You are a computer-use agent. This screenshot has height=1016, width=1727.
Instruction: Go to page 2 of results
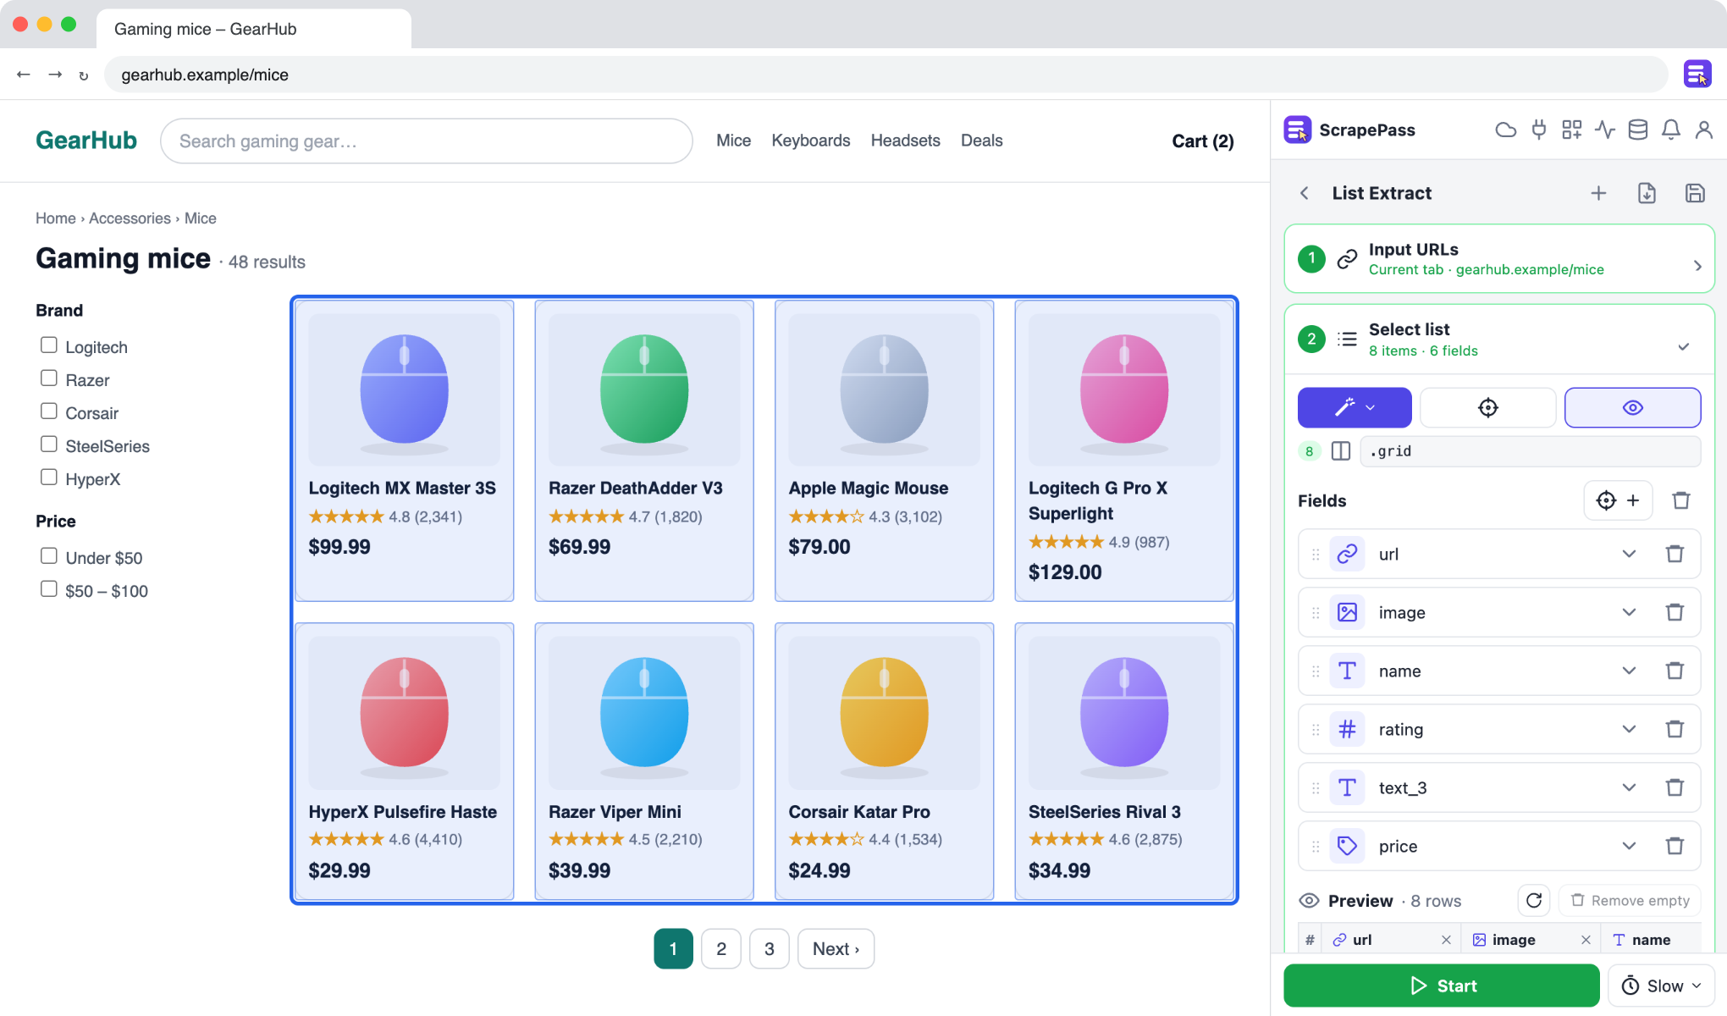[721, 949]
